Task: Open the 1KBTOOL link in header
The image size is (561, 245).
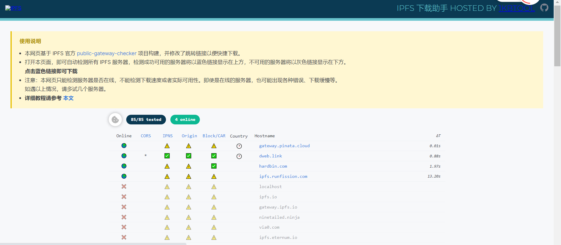Action: pyautogui.click(x=517, y=8)
